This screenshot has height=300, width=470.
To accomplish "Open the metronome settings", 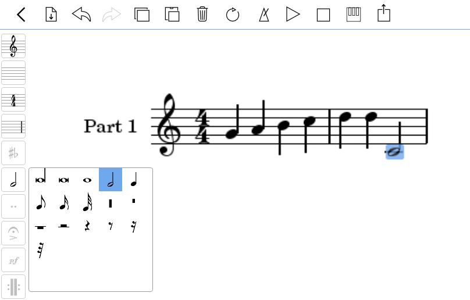I will [x=264, y=15].
